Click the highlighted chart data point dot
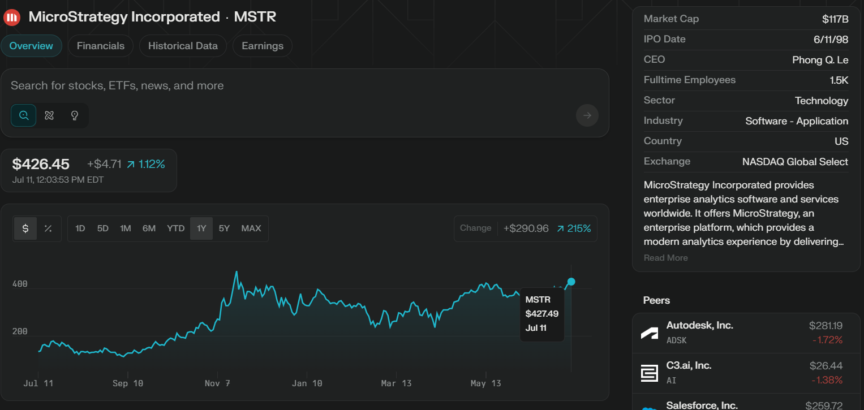Screen dimensions: 864x410 (571, 282)
